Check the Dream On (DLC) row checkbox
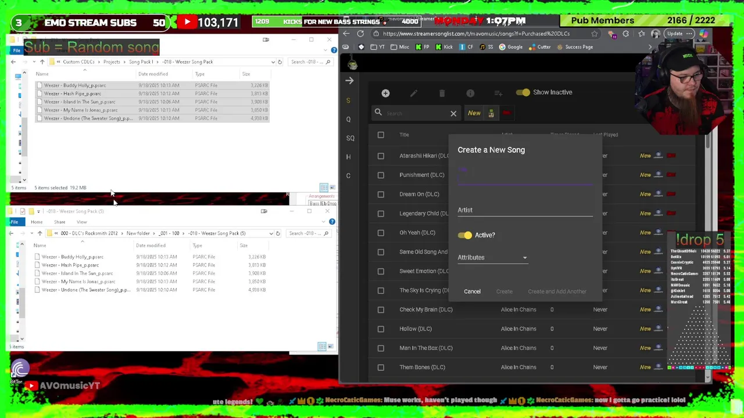 point(381,194)
